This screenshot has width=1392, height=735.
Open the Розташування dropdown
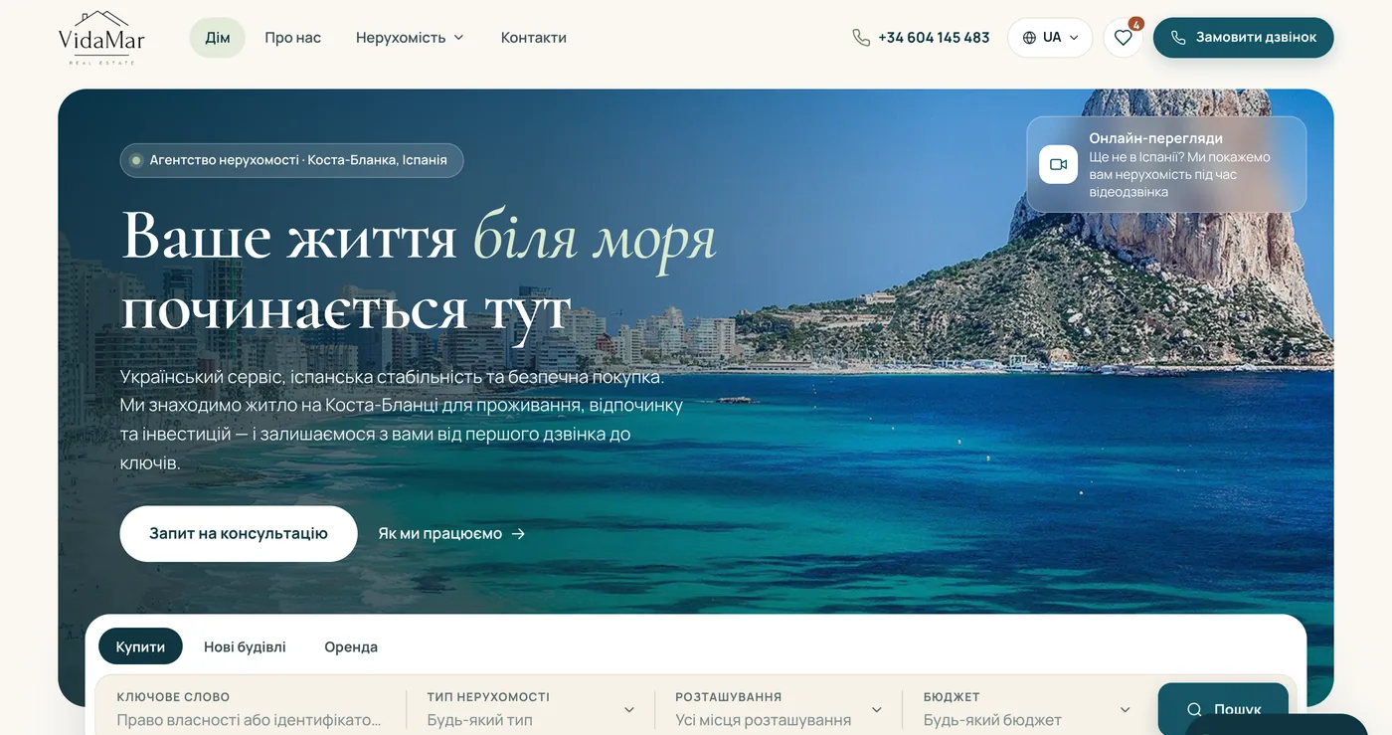coord(779,709)
